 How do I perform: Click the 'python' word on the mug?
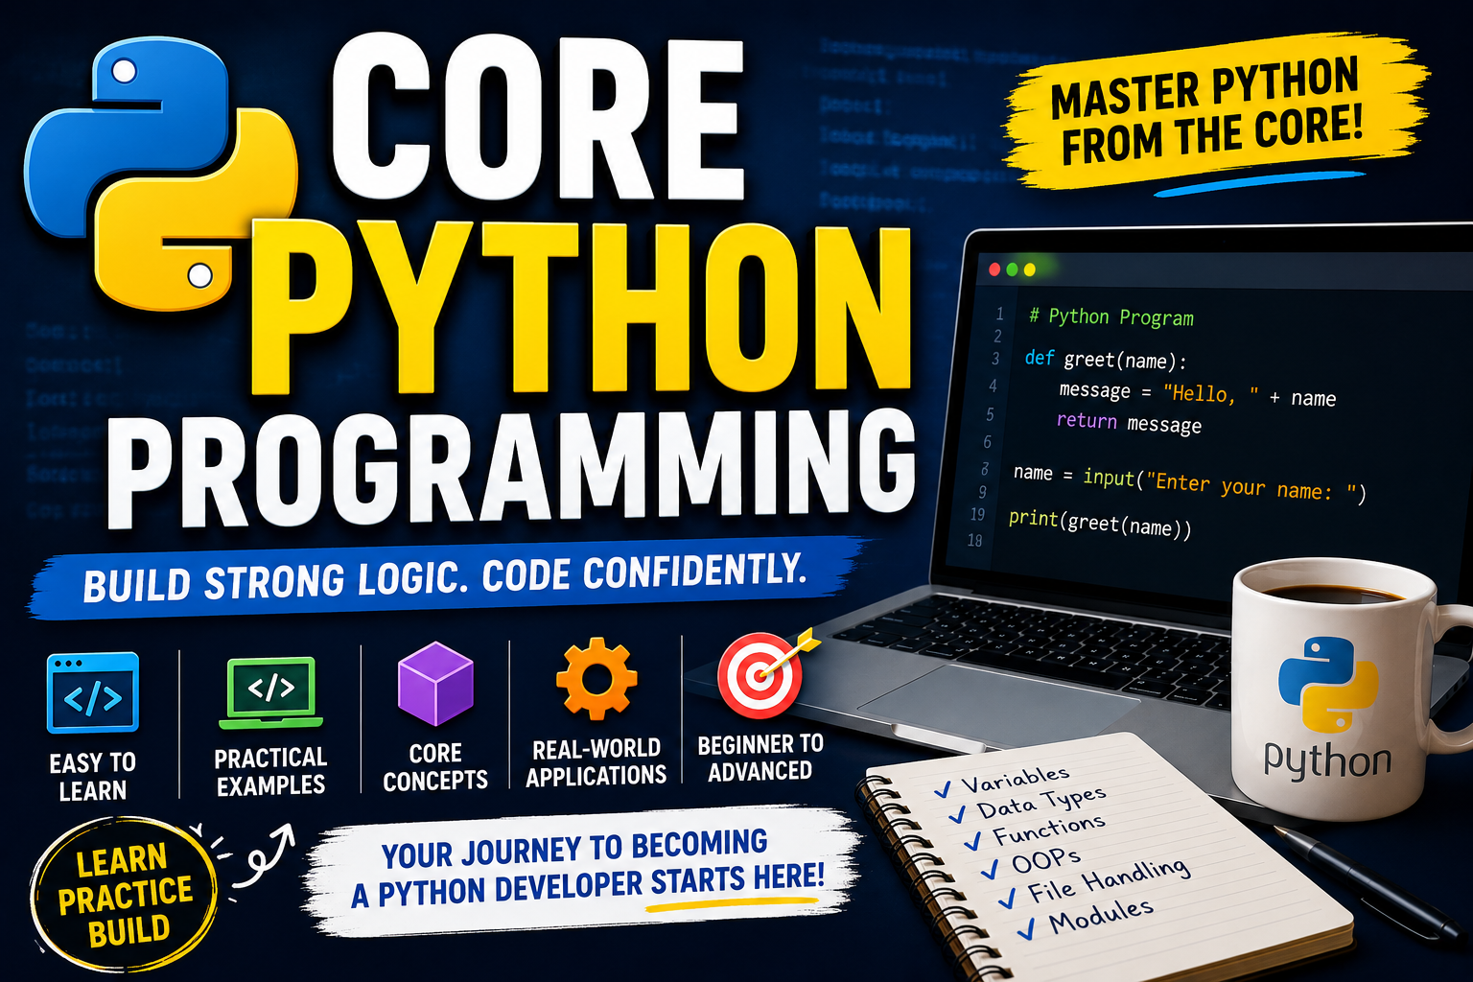click(1327, 760)
